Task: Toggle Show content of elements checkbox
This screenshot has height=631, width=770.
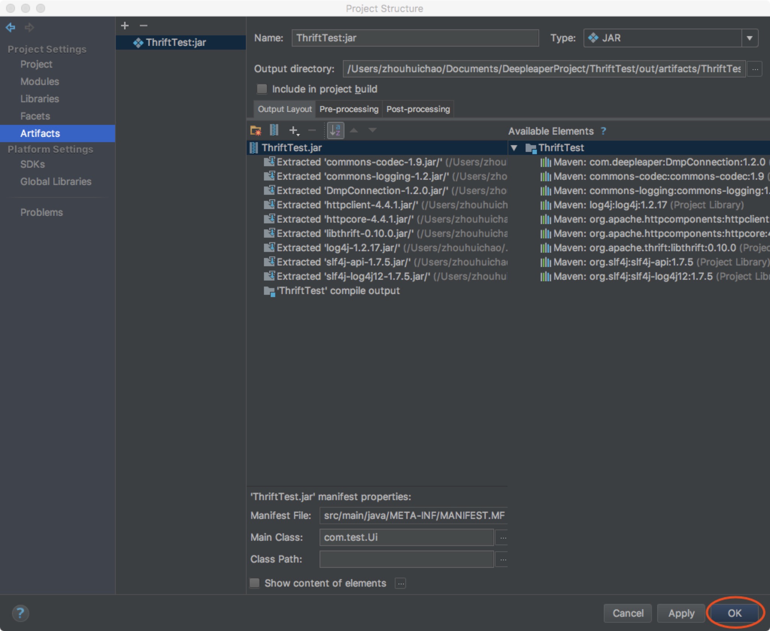Action: [x=255, y=583]
